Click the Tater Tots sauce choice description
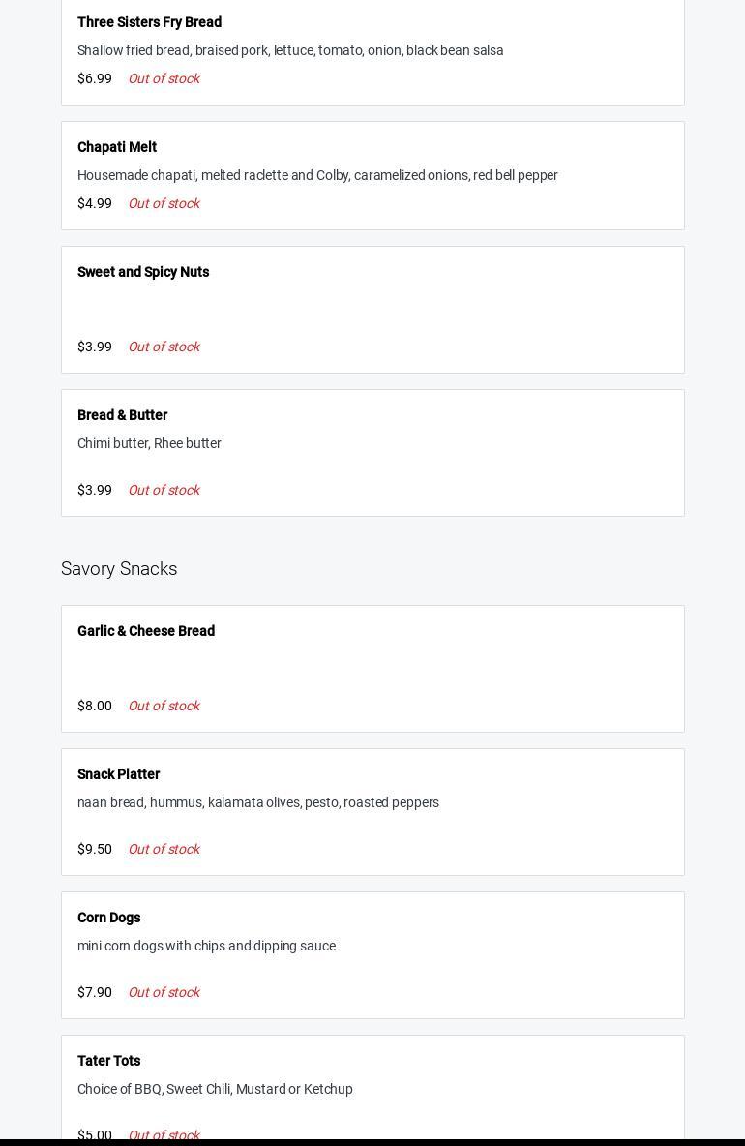This screenshot has width=745, height=1146. 215,1089
